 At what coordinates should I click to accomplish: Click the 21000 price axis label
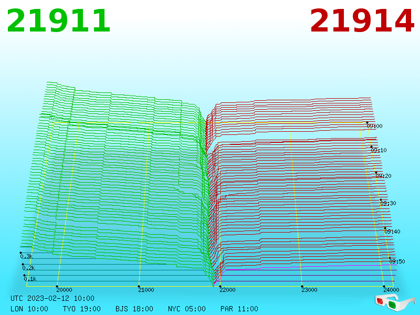[x=146, y=290]
